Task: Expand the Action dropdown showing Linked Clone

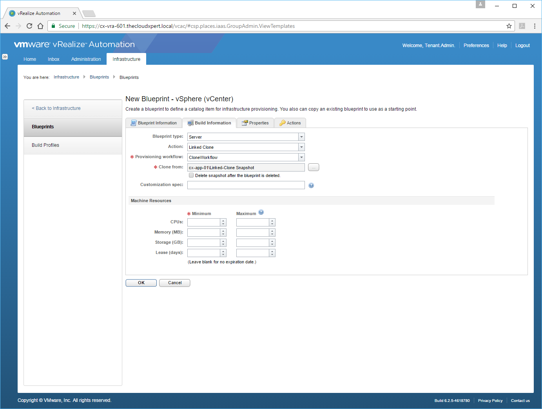Action: (x=301, y=147)
